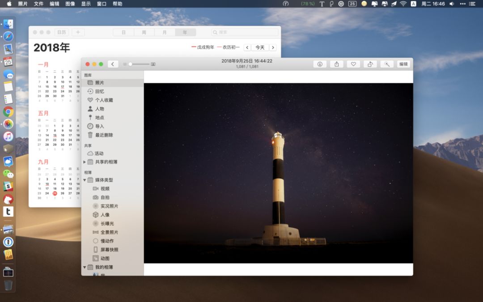This screenshot has height=302, width=483.
Task: Click the Calendar search field
Action: 245,32
